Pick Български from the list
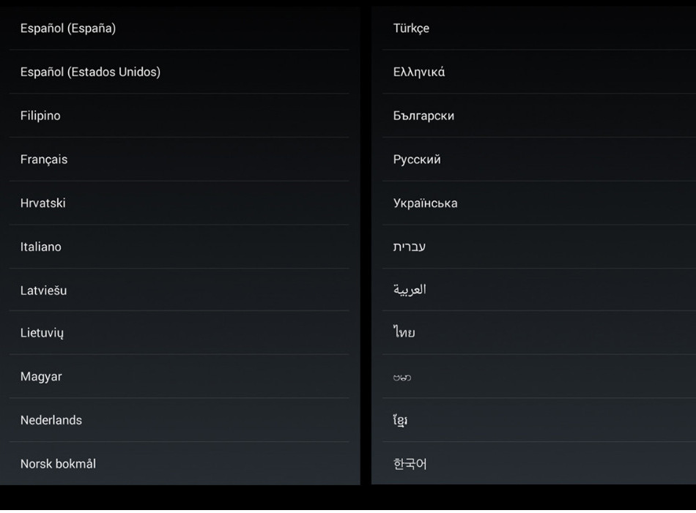Viewport: 696px width, 513px height. coord(423,116)
